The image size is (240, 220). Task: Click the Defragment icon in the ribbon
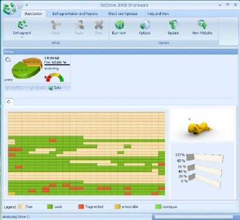[22, 25]
